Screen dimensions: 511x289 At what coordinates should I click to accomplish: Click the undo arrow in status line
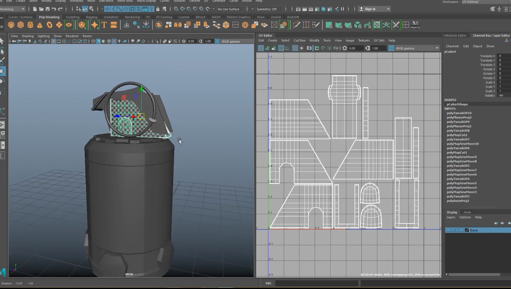(54, 9)
